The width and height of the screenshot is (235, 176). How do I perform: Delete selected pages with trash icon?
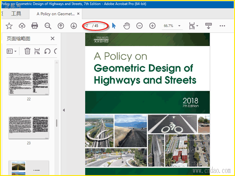click(x=27, y=51)
